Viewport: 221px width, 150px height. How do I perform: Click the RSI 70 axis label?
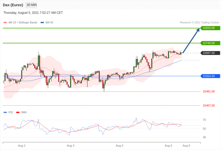204,120
